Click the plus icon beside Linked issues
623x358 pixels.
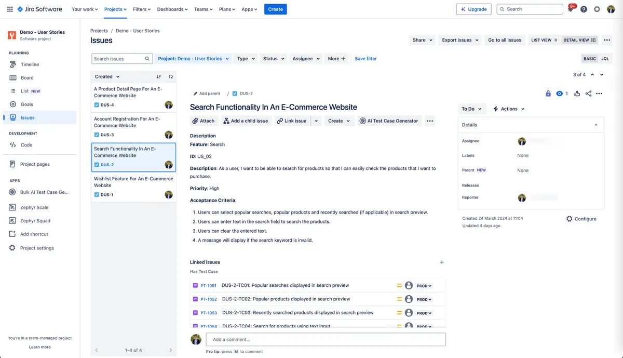pos(442,262)
